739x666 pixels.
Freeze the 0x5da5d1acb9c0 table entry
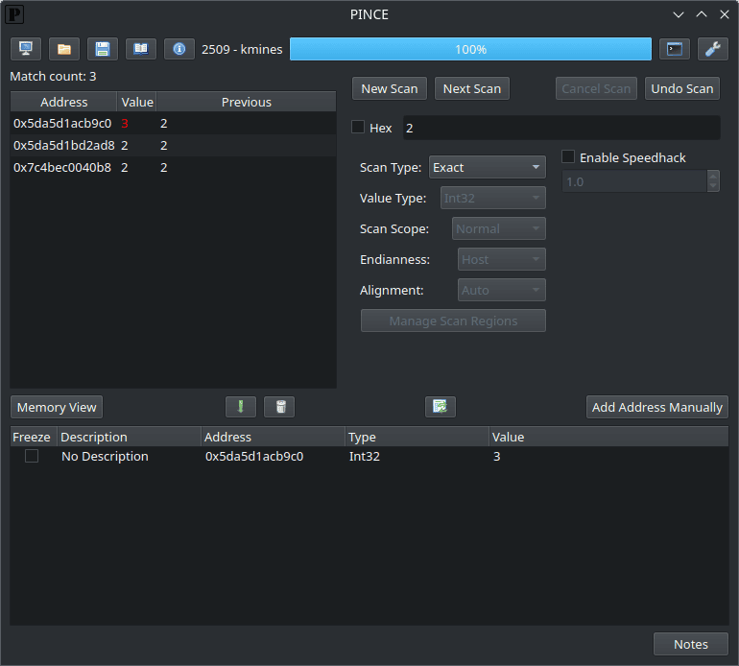coord(32,456)
